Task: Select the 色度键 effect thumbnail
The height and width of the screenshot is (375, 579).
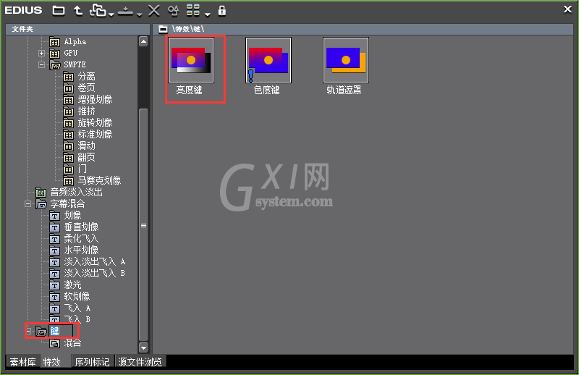Action: tap(269, 60)
